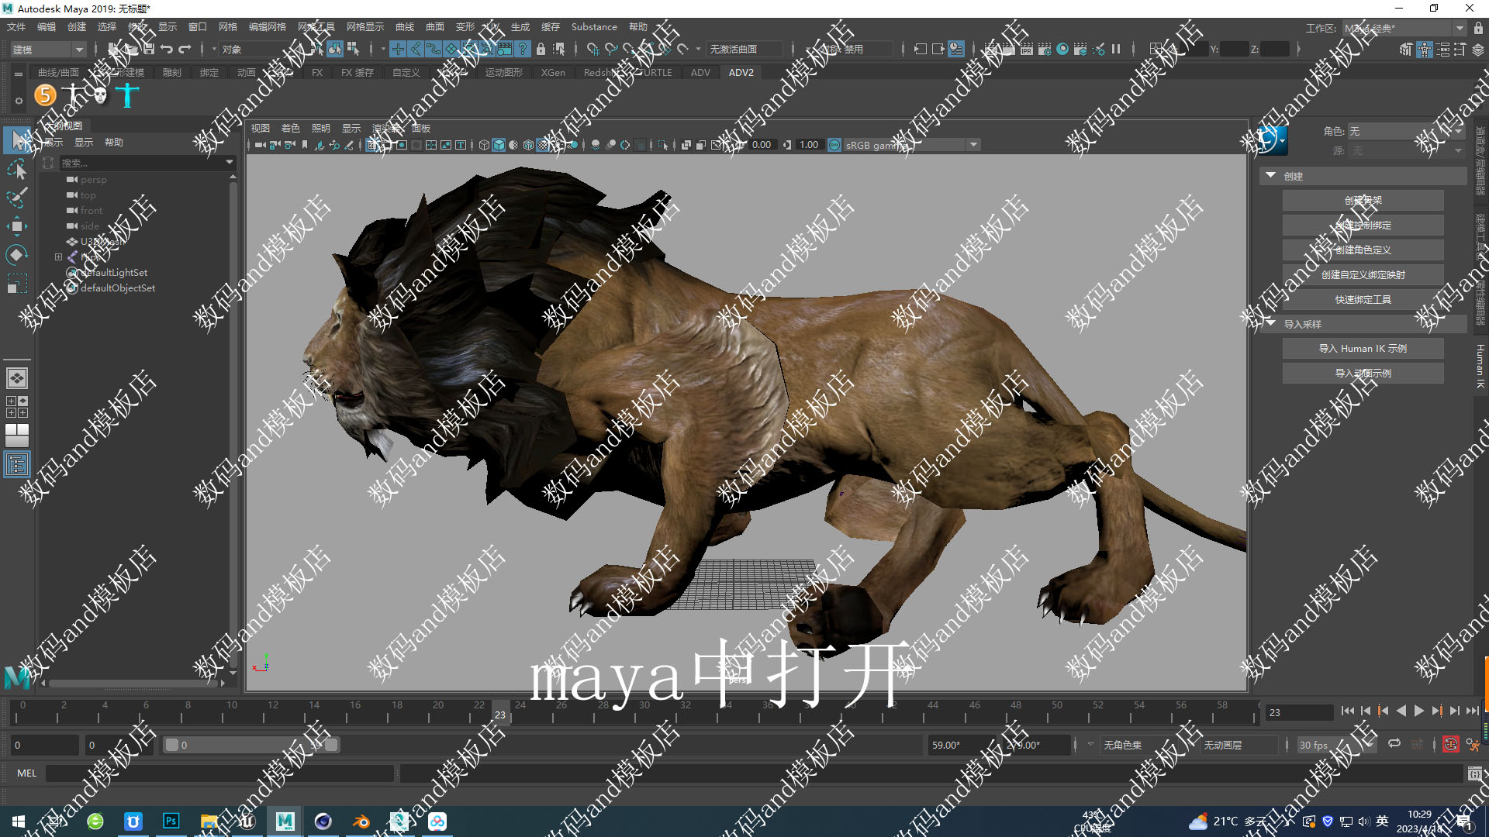
Task: Switch to the XGen shelf tab
Action: 553,72
